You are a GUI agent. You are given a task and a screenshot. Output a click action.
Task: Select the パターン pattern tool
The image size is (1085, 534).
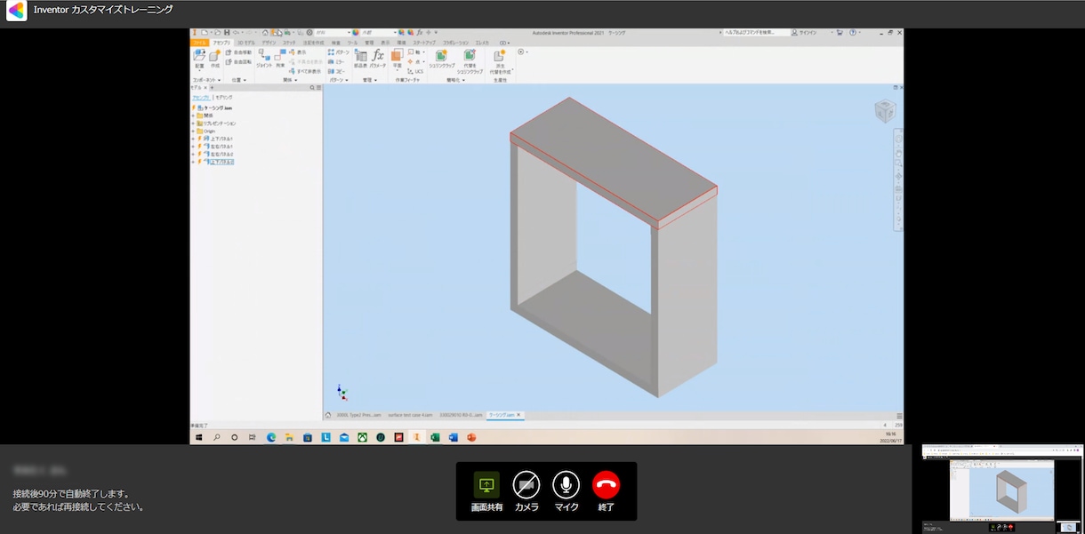coord(339,52)
